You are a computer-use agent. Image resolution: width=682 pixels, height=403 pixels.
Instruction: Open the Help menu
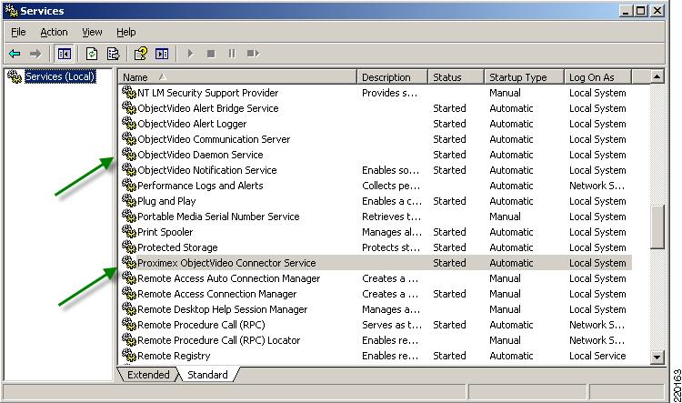coord(126,32)
